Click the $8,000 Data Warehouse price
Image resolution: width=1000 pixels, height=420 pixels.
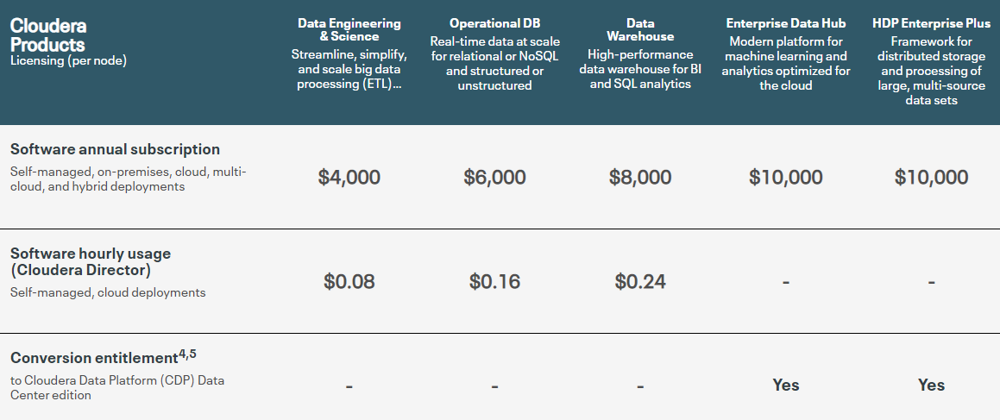[639, 178]
